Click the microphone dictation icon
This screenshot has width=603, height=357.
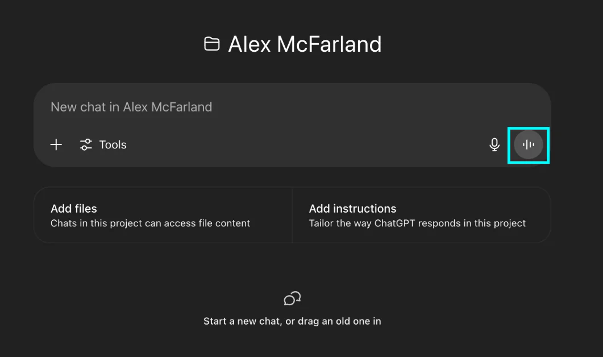coord(494,145)
